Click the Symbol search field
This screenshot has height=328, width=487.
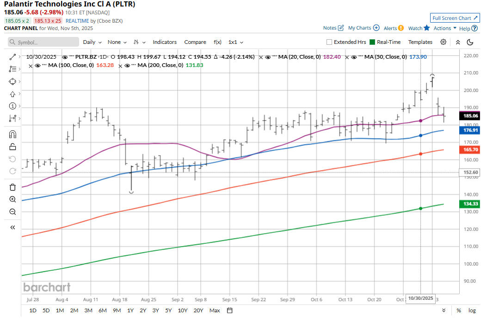[x=43, y=42]
